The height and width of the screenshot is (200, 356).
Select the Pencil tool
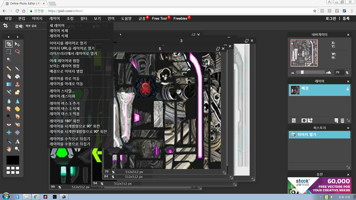coord(9,68)
